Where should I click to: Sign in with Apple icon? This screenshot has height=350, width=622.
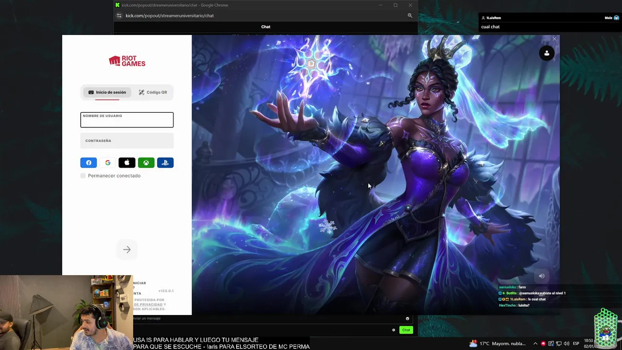click(127, 163)
